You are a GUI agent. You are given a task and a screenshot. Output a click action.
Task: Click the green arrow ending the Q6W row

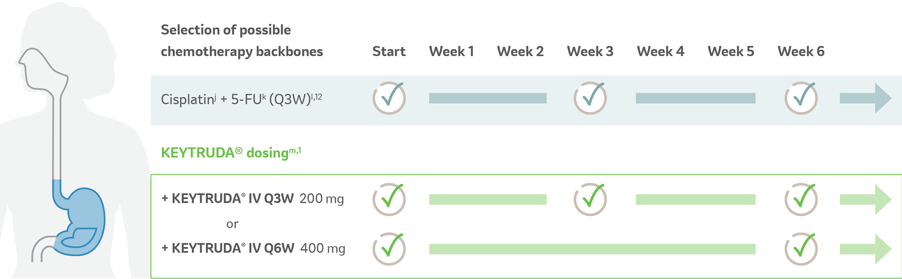click(x=865, y=249)
